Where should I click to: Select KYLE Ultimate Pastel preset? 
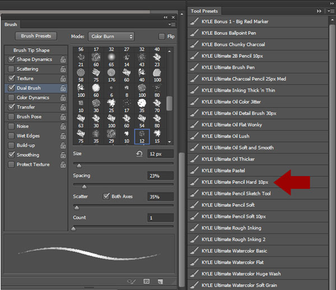[x=258, y=171]
